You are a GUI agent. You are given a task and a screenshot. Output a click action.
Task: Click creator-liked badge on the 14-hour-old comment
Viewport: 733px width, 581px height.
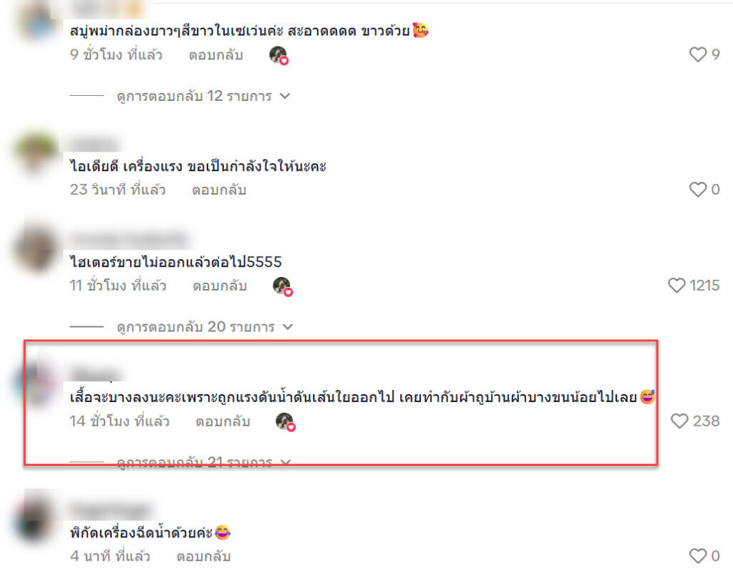point(285,421)
